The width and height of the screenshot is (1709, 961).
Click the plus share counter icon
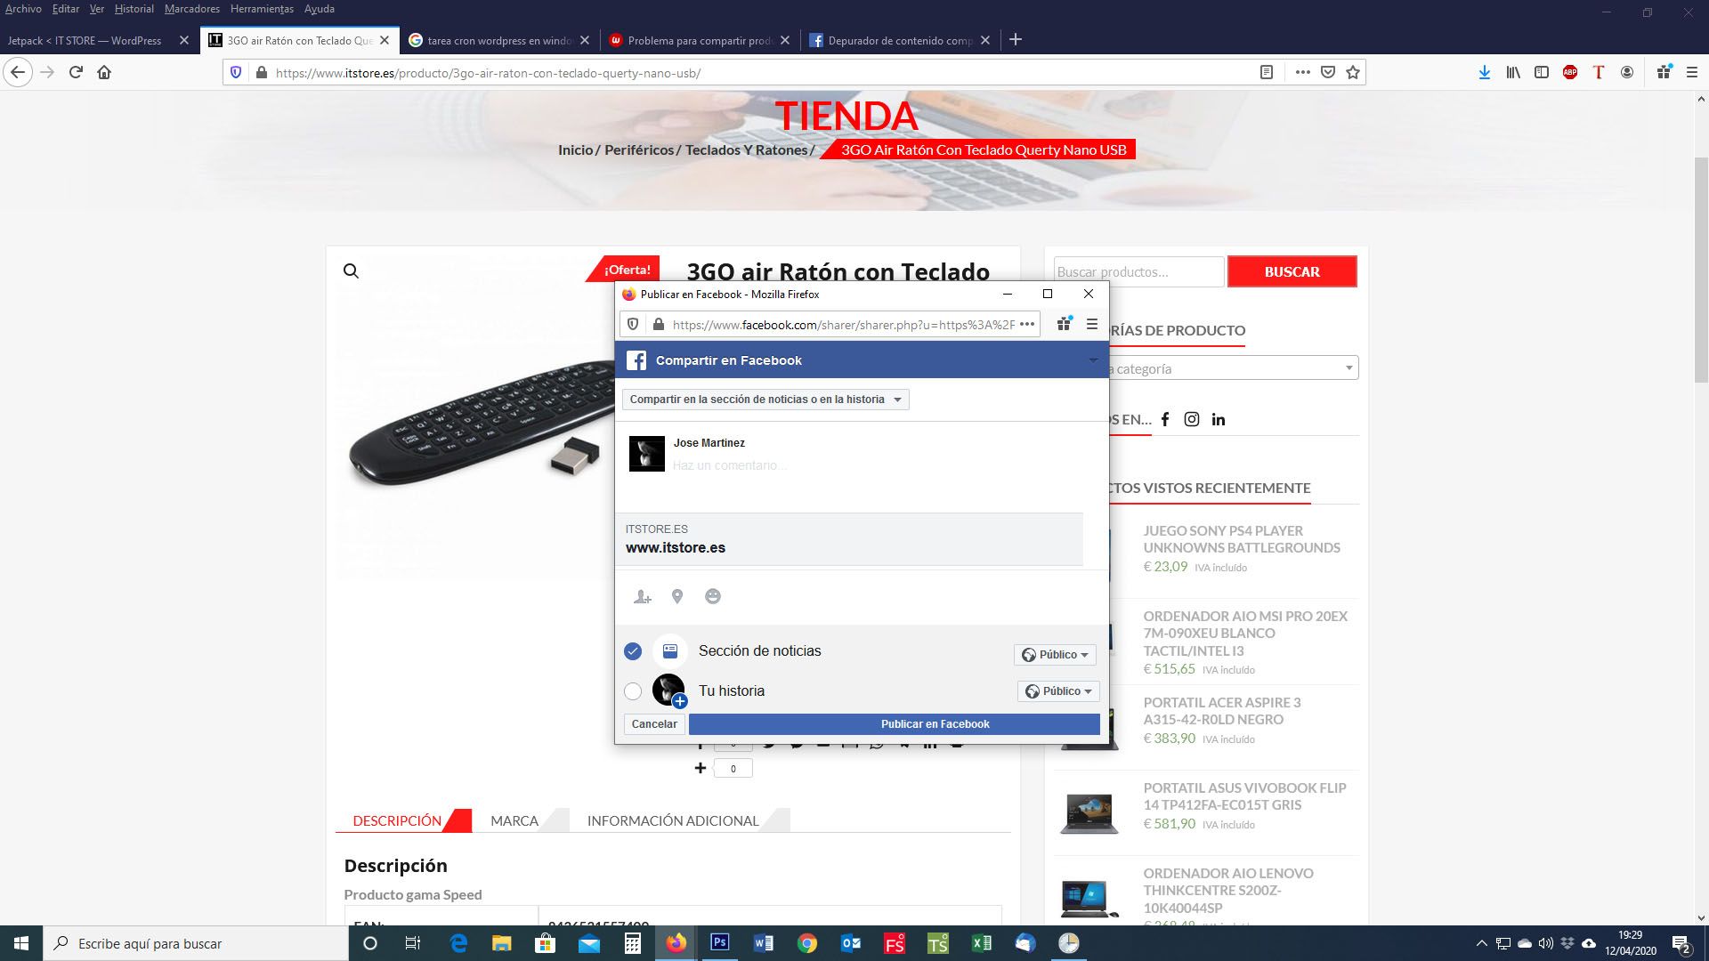[x=701, y=768]
